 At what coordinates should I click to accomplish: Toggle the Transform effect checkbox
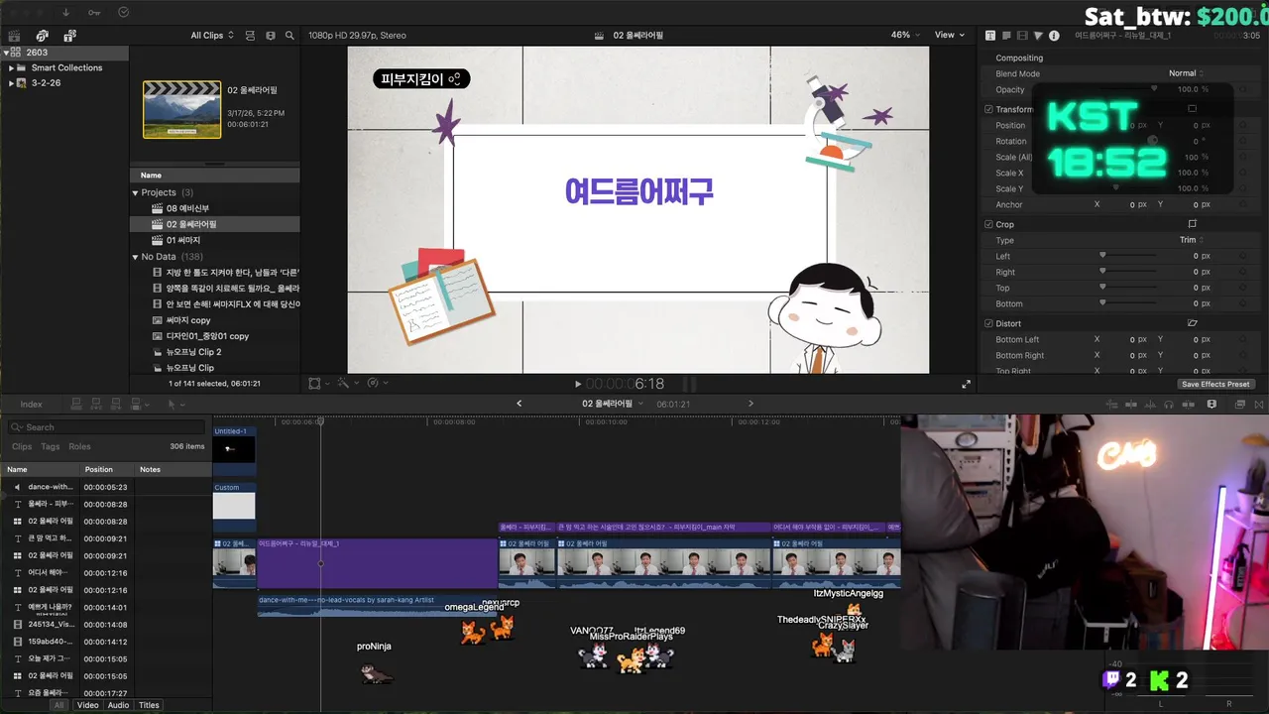(988, 109)
